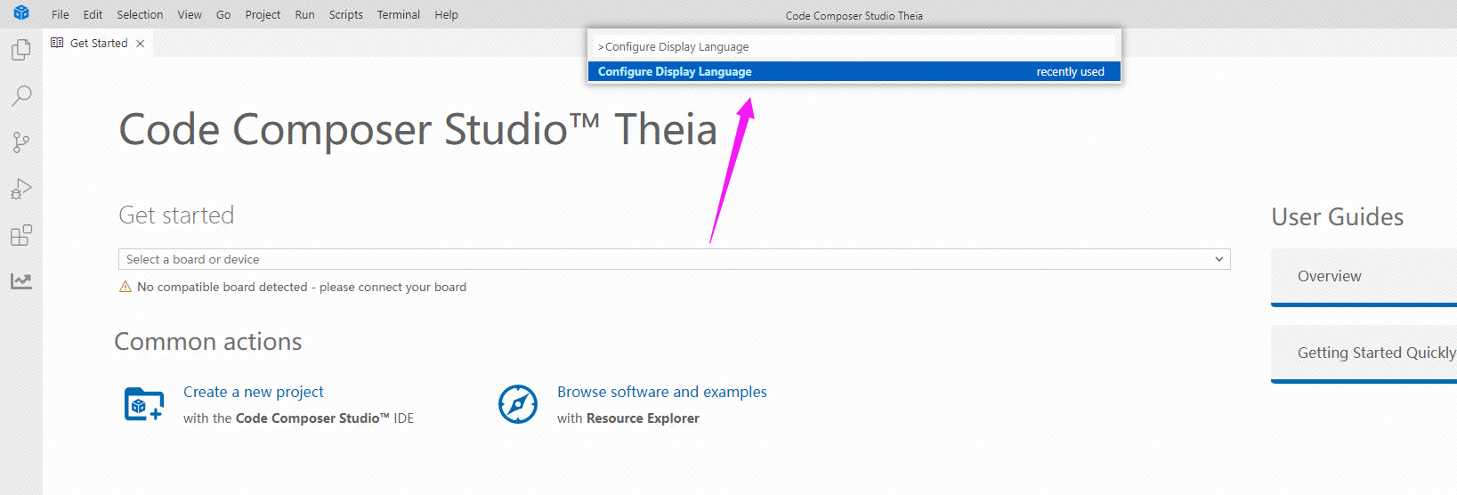Screen dimensions: 1457x495
Task: Open the View menu
Action: click(190, 14)
